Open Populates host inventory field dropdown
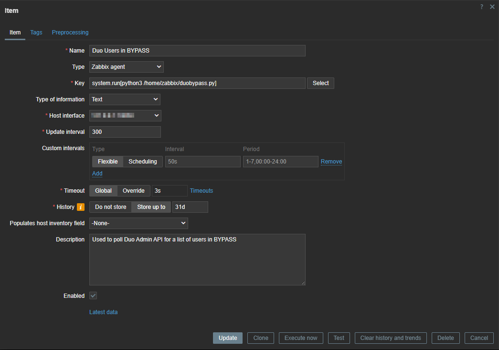Viewport: 499px width, 350px height. tap(138, 223)
